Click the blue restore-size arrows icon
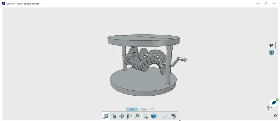 click(x=266, y=3)
